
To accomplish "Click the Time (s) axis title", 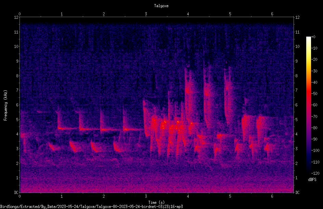I will pyautogui.click(x=156, y=203).
